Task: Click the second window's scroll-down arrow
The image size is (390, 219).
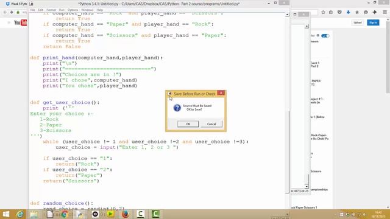Action: [x=307, y=186]
